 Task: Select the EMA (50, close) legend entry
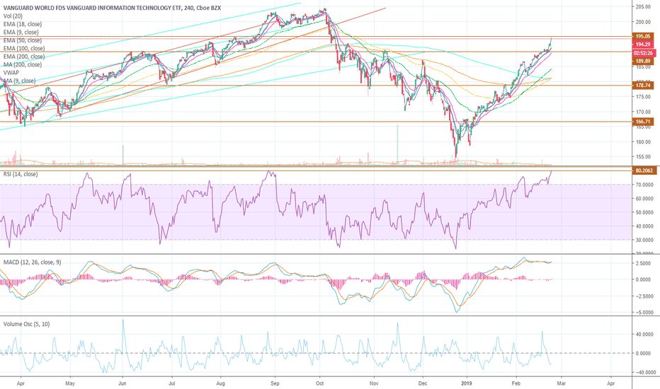23,40
